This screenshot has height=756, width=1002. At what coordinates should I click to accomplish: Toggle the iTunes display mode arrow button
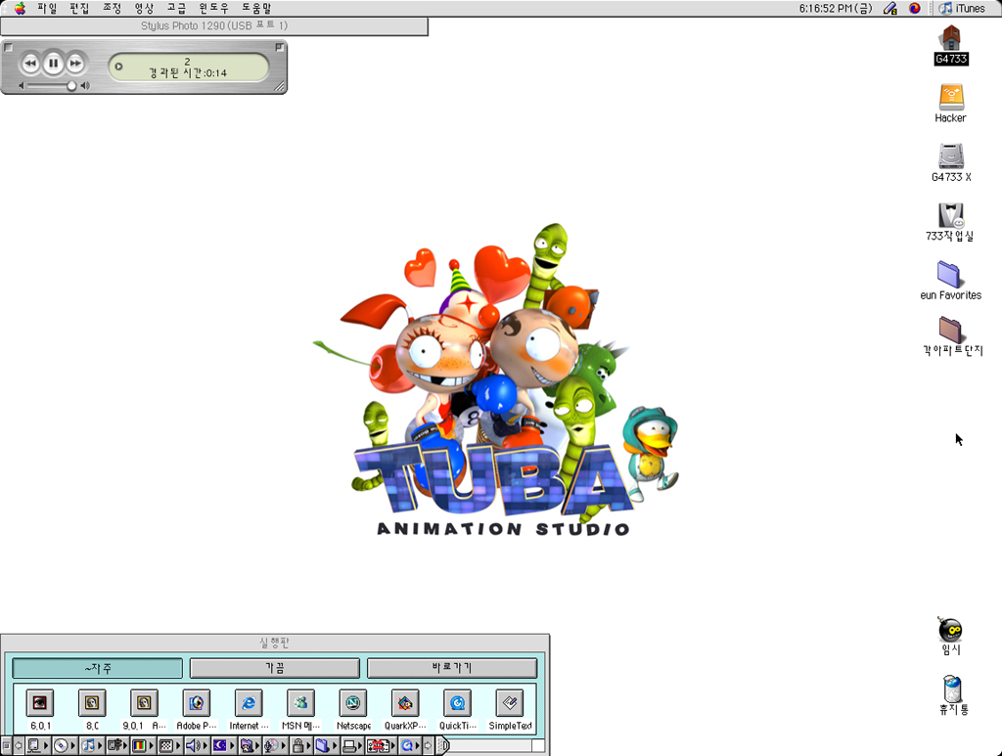click(118, 67)
